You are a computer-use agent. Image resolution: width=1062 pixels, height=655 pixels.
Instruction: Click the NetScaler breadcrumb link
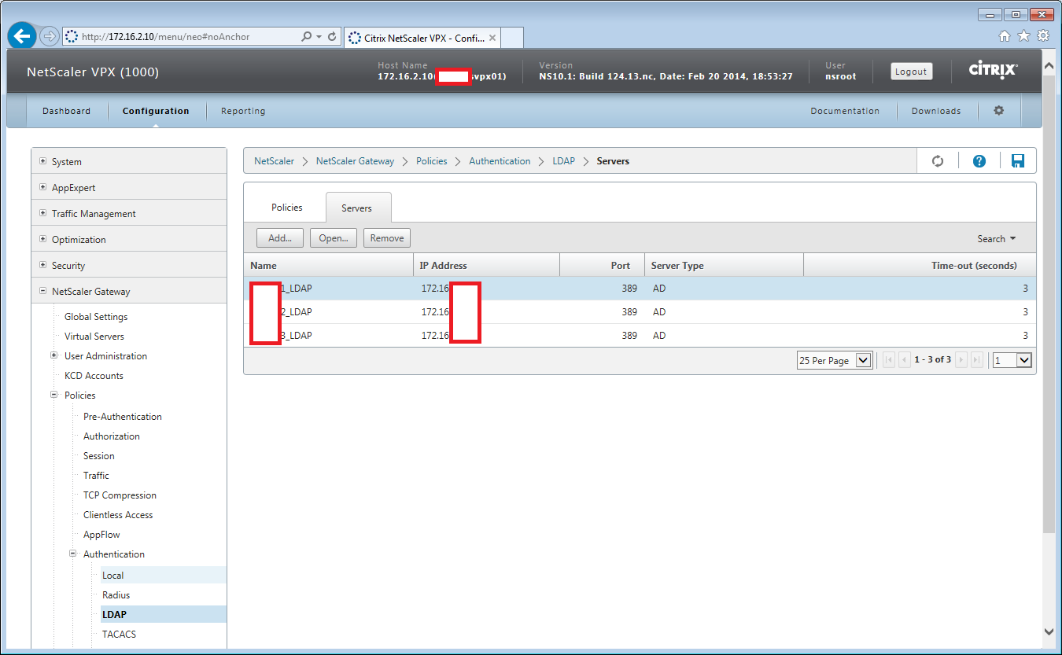coord(274,161)
